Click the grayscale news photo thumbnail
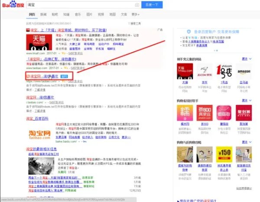The image size is (260, 202). [x=41, y=166]
